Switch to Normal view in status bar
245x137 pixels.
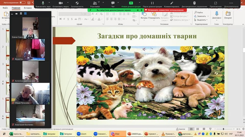[191, 129]
